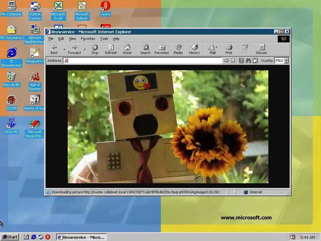The image size is (321, 241).
Task: Select the Opera desktop icon
Action: [105, 8]
